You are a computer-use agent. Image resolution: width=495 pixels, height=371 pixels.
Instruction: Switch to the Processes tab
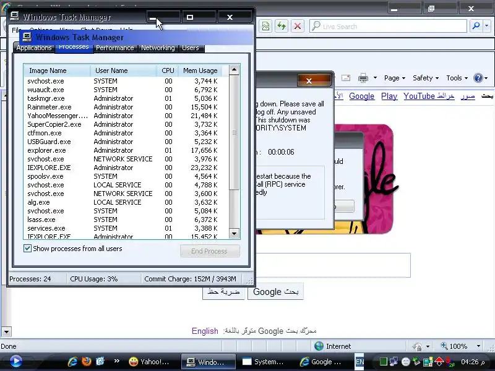[74, 48]
